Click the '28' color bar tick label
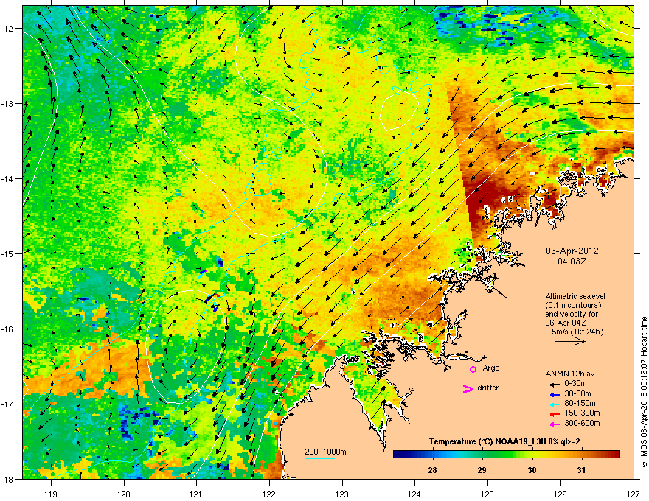 coord(432,470)
